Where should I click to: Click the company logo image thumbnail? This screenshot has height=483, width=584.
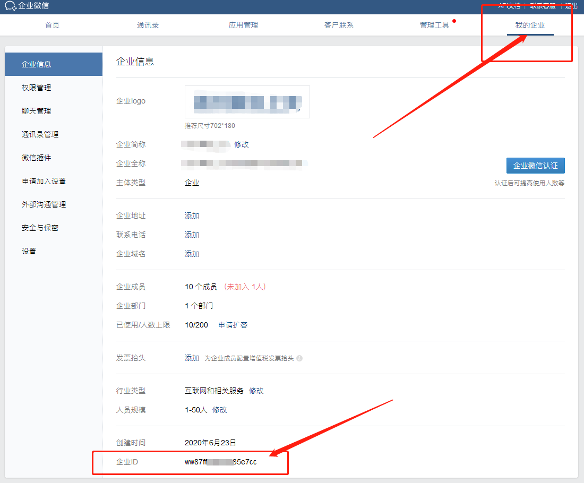click(x=247, y=101)
